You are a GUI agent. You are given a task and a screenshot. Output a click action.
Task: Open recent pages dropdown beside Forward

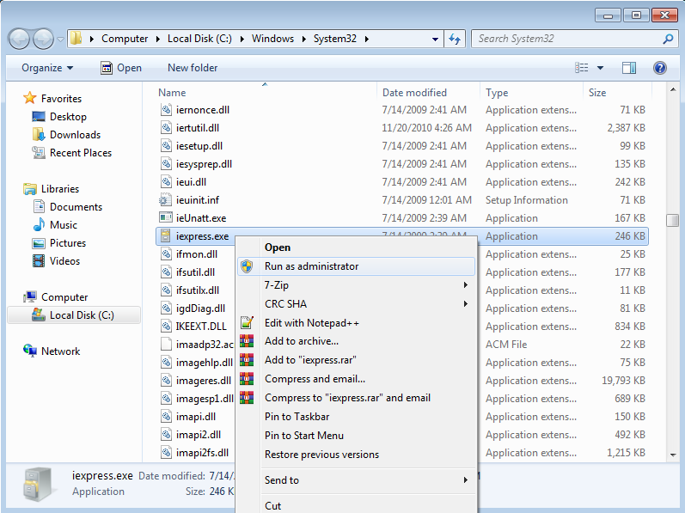point(60,40)
